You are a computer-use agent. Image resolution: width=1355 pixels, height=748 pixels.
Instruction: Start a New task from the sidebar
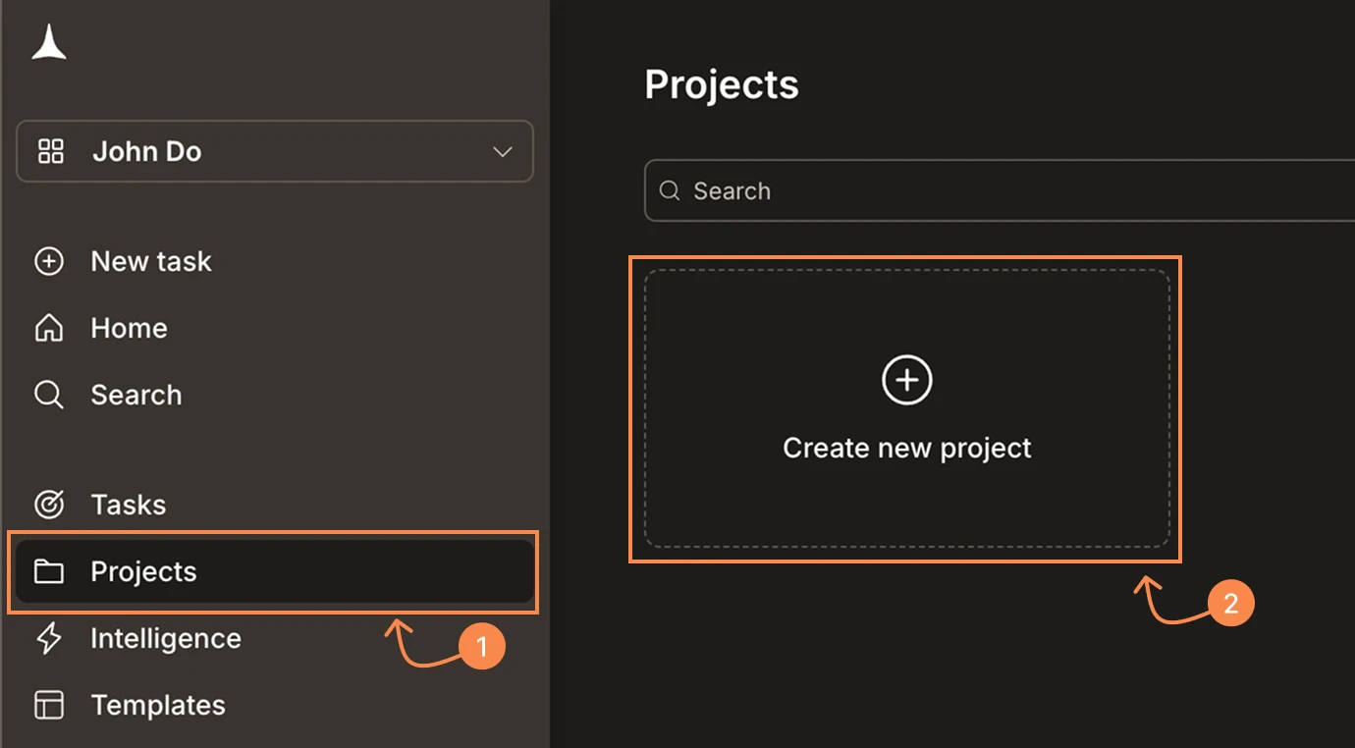(x=150, y=261)
